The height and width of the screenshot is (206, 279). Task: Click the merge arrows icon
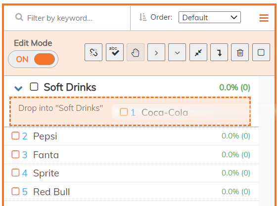pos(198,52)
